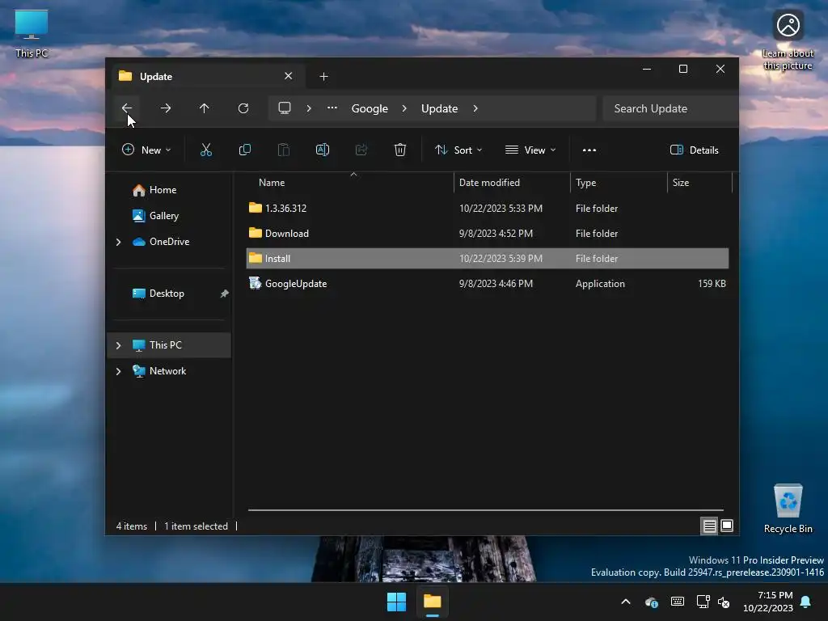828x621 pixels.
Task: Click the horizontal scrollbar in file list
Action: (486, 510)
